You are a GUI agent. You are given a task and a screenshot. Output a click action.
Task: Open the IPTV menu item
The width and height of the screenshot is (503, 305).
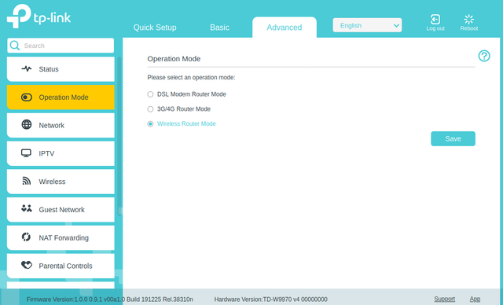(x=61, y=153)
